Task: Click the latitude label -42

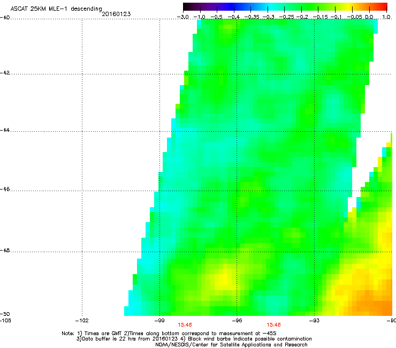Action: click(5, 73)
